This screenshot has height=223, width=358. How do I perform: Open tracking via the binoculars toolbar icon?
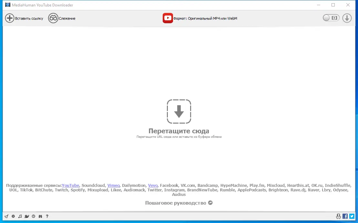tap(53, 18)
